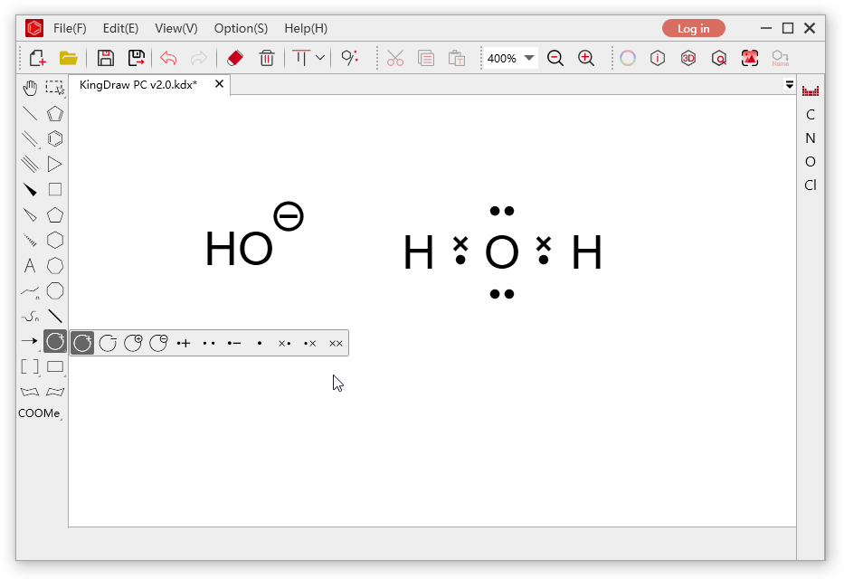This screenshot has height=579, width=844.
Task: Click the Copy icon
Action: point(426,58)
